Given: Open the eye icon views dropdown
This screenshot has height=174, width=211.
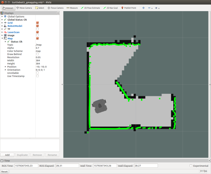Looking at the screenshot, I should click(158, 8).
